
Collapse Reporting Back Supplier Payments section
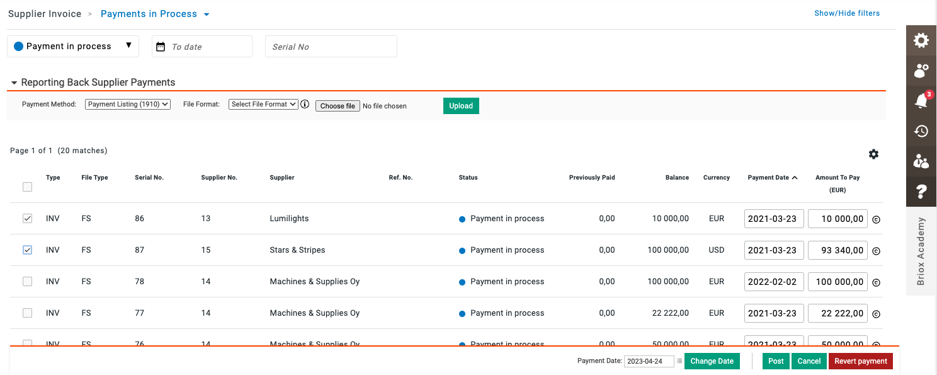click(14, 83)
